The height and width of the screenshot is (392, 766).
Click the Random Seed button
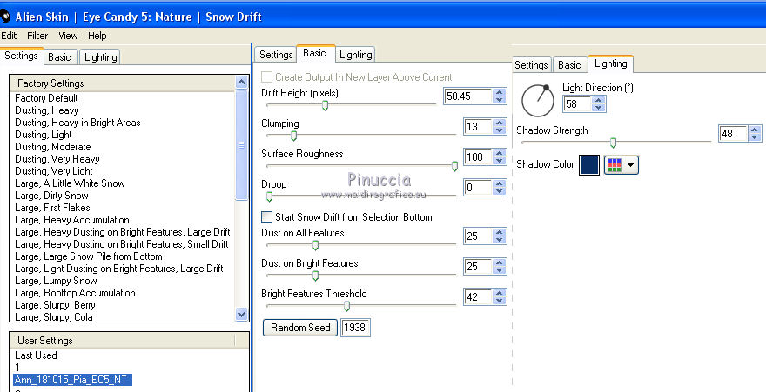(x=300, y=328)
